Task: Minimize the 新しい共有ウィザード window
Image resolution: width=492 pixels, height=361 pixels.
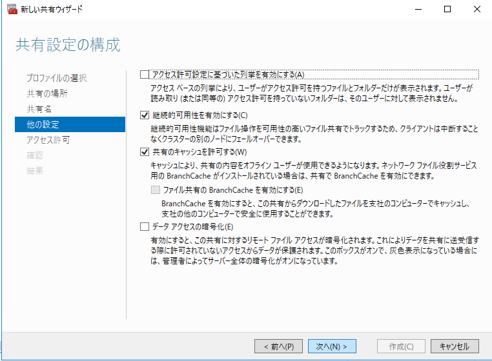Action: tap(418, 10)
